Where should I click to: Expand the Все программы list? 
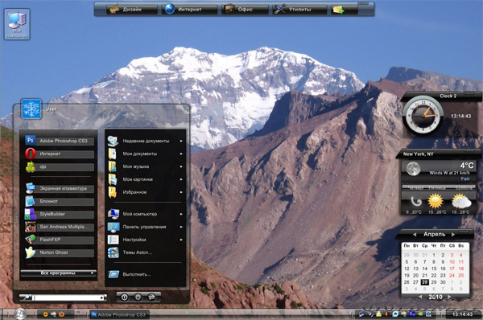tap(58, 273)
